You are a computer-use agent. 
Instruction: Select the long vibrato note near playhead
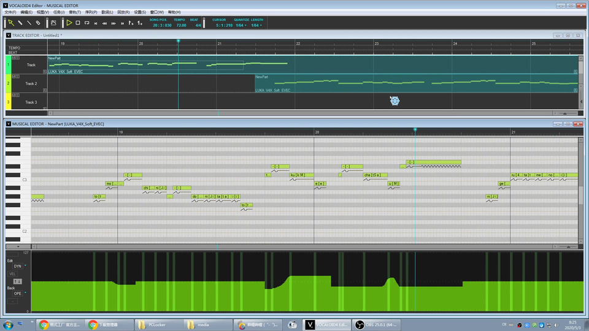click(x=434, y=162)
